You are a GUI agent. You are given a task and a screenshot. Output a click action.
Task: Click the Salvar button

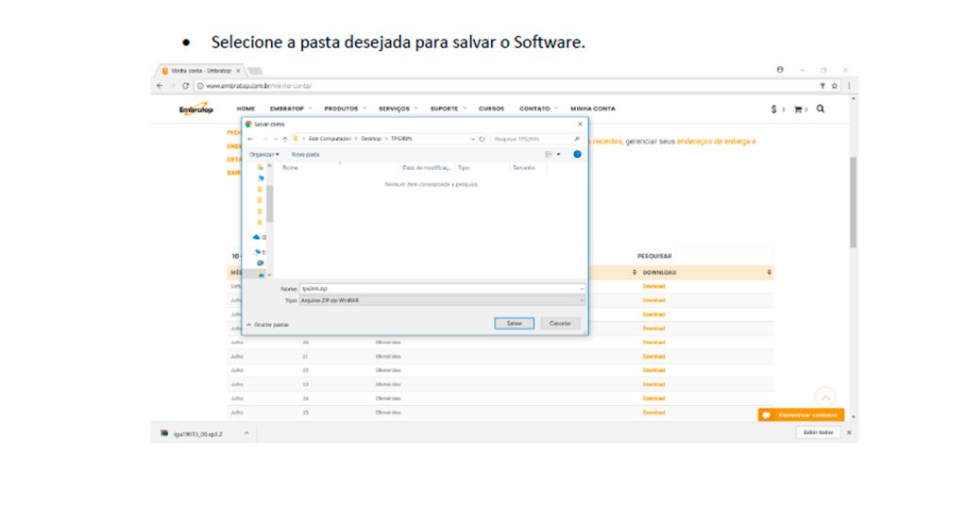coord(514,323)
